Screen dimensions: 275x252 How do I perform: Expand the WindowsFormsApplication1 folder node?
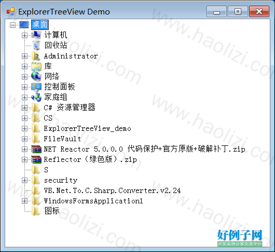coord(24,201)
